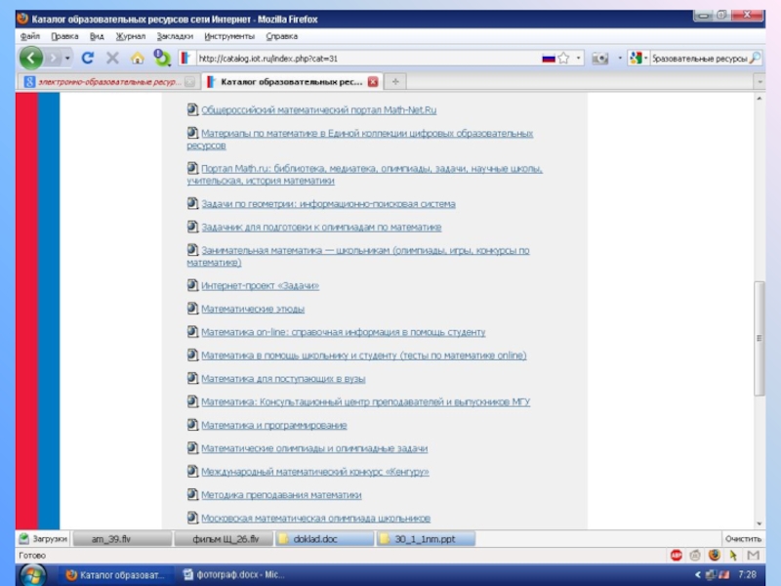This screenshot has height=586, width=781.
Task: Open 'Математические олимпиады и олимпиадные задачи' link
Action: (314, 448)
